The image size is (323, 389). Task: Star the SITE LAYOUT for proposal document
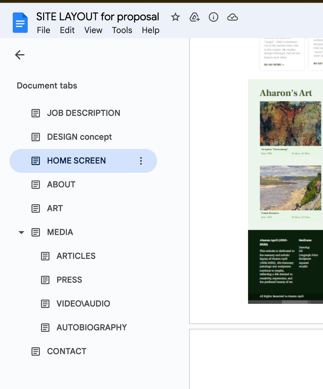[x=175, y=17]
